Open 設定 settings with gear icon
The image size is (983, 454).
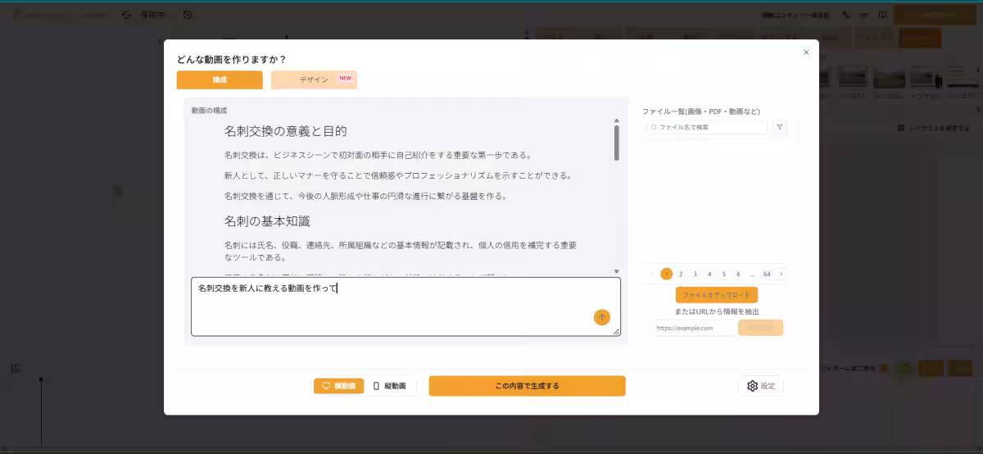point(760,386)
